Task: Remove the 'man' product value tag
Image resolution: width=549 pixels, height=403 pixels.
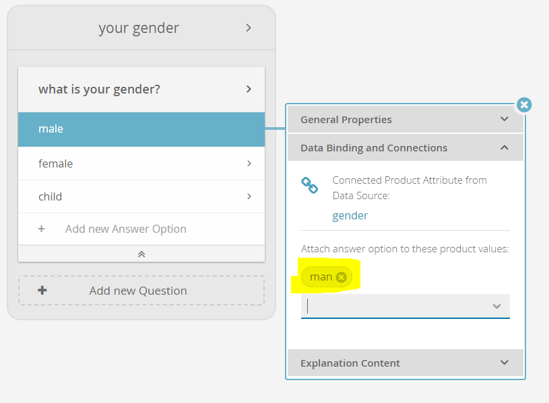Action: [341, 277]
